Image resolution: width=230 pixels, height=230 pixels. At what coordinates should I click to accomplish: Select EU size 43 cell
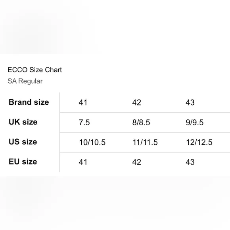[x=190, y=162]
